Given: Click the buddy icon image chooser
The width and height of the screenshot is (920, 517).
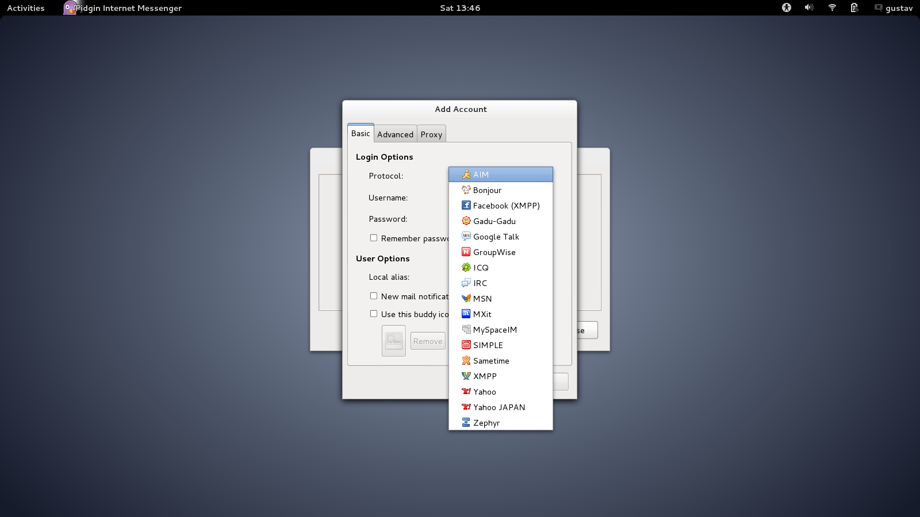Looking at the screenshot, I should 394,341.
